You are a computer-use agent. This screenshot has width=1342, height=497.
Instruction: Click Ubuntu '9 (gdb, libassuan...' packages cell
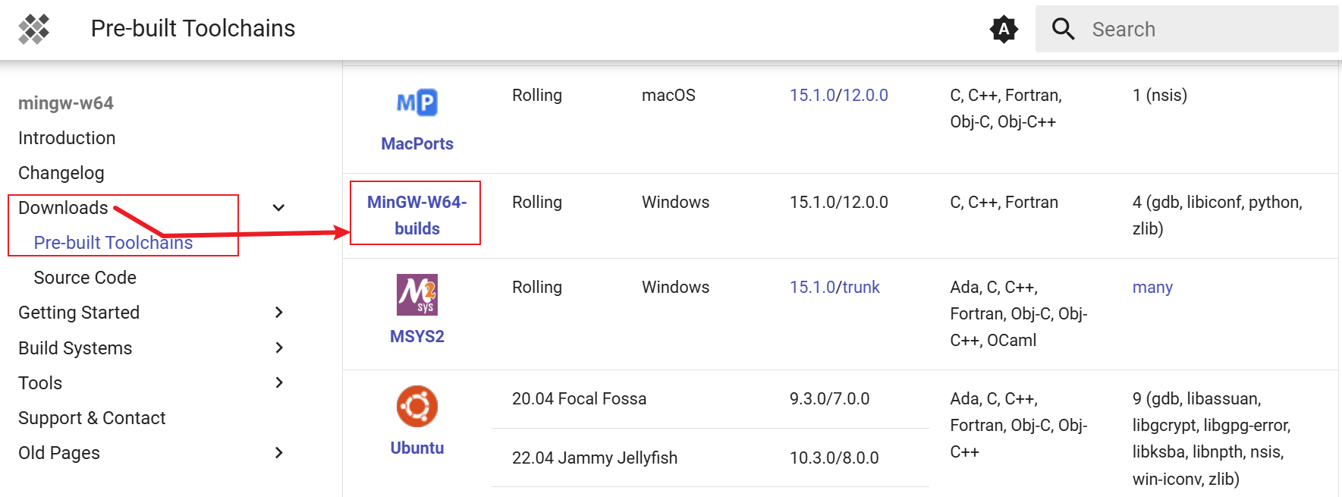point(1212,439)
